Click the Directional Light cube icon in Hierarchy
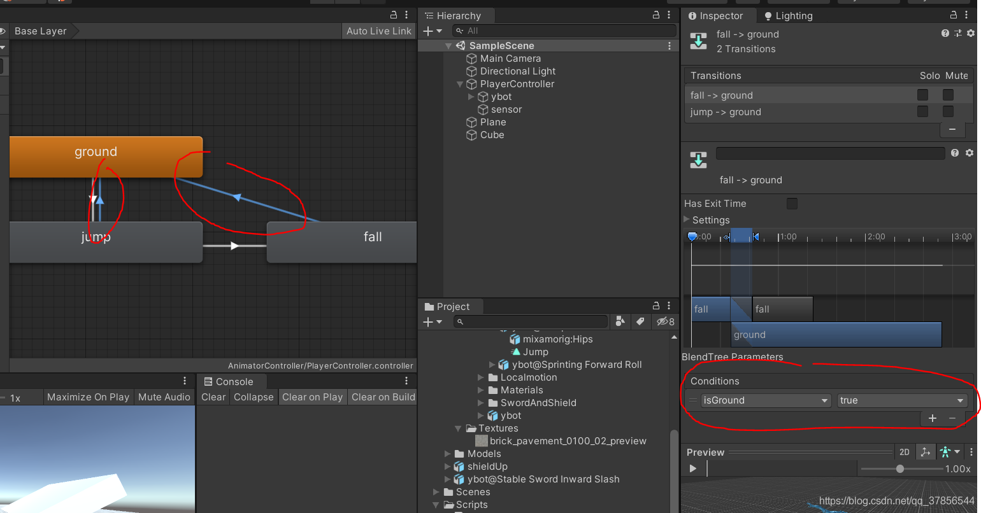Image resolution: width=981 pixels, height=513 pixels. tap(472, 71)
